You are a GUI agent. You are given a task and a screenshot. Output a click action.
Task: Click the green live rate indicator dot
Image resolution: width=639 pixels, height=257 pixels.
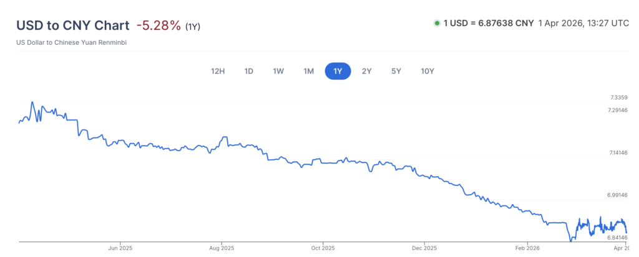[x=437, y=24]
